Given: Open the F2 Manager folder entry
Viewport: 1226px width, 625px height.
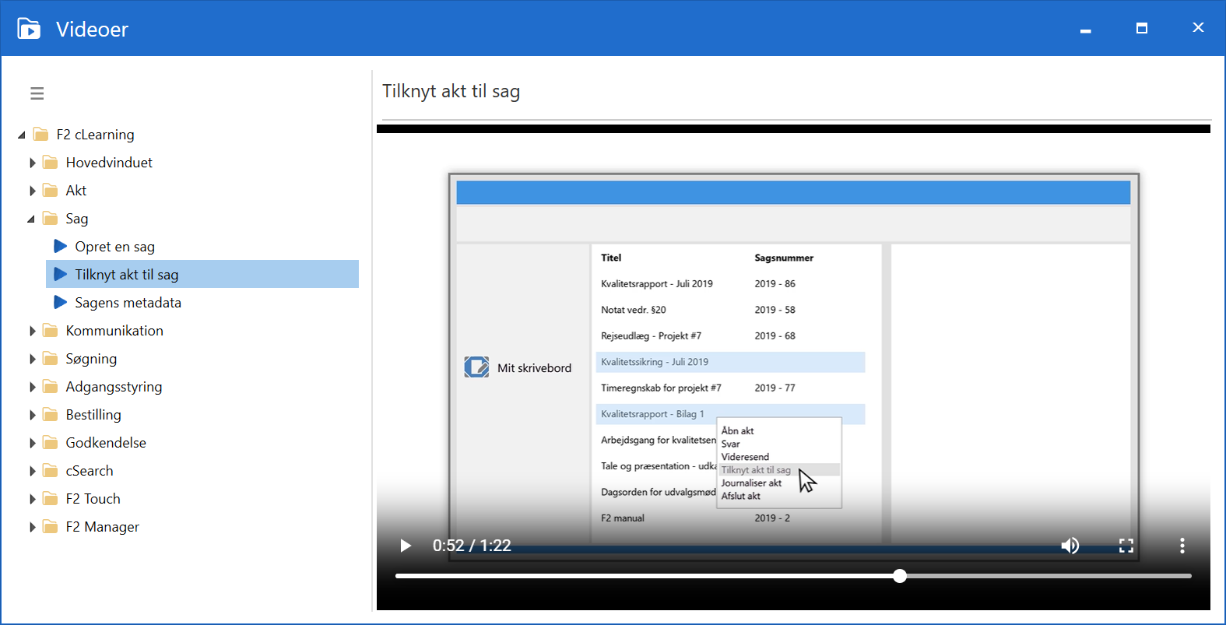Looking at the screenshot, I should (x=102, y=527).
